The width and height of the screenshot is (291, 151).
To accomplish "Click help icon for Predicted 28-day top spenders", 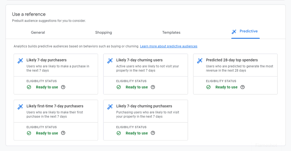I will pos(242,87).
